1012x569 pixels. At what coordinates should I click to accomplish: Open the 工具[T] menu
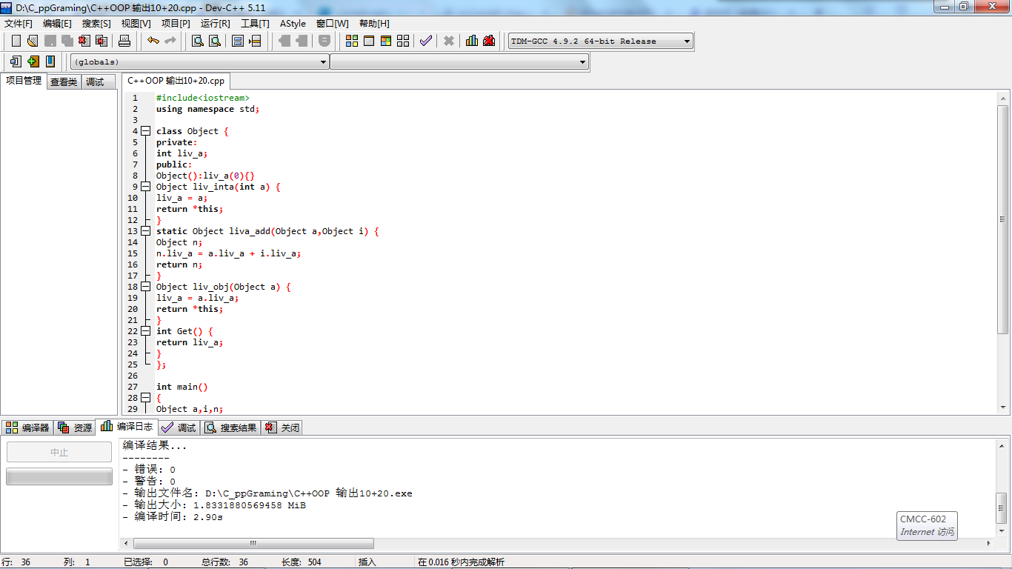coord(255,24)
